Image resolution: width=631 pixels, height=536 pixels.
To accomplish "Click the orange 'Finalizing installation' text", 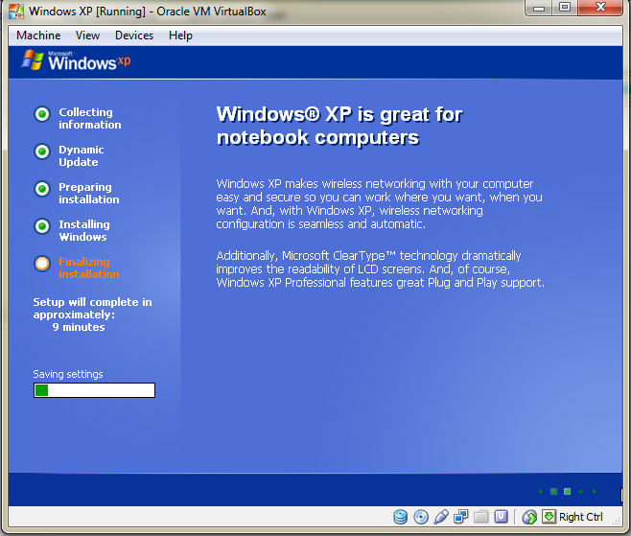I will (89, 268).
